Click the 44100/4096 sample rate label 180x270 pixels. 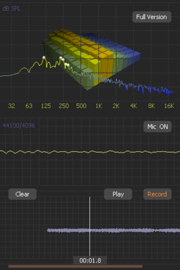pos(19,125)
